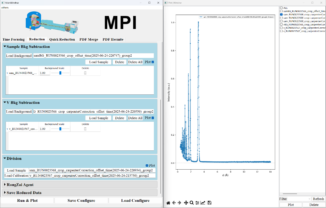The height and width of the screenshot is (208, 326).
Task: Activate the Zoom to rectangle tool
Action: pyautogui.click(x=192, y=203)
